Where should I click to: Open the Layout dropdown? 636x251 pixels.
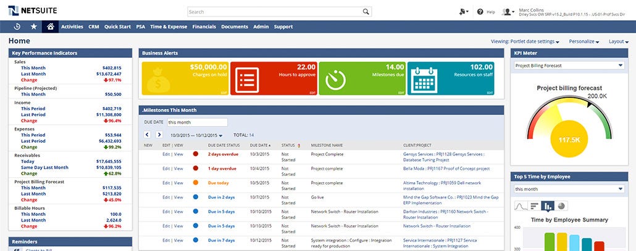click(x=618, y=41)
